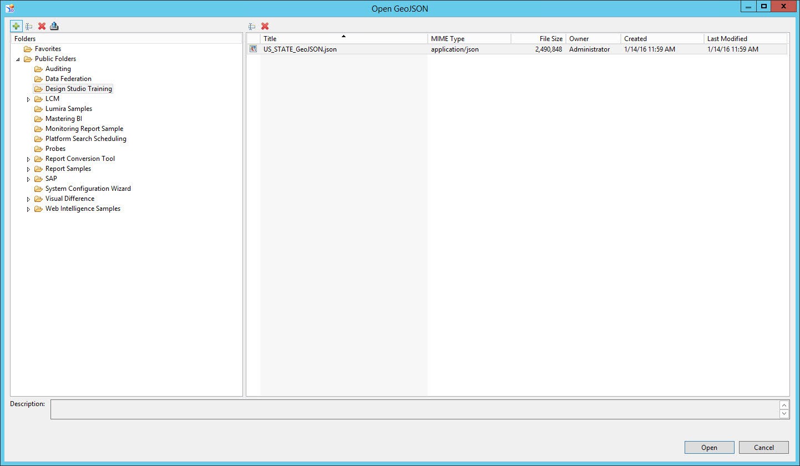
Task: Click the US_STATE_GeoJSON.json file icon
Action: point(254,49)
